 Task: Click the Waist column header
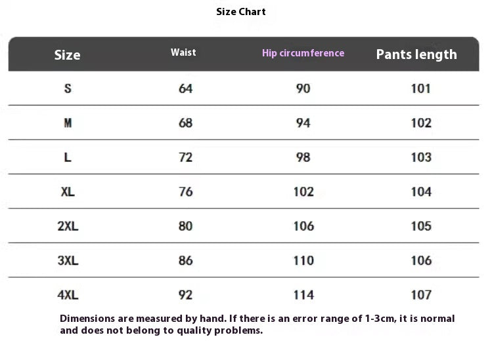[183, 52]
